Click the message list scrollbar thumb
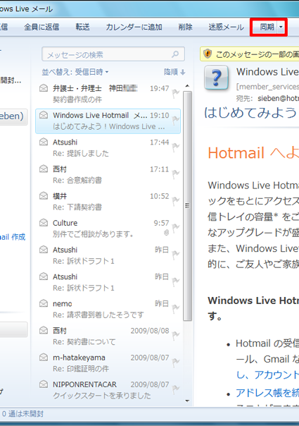 [x=187, y=206]
